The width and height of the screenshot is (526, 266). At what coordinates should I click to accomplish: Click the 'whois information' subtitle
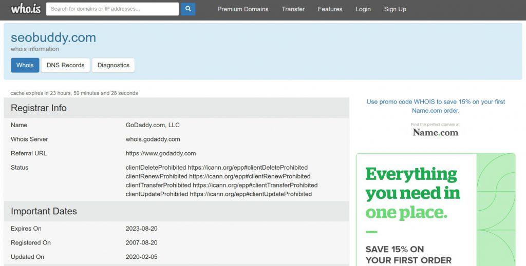click(35, 49)
